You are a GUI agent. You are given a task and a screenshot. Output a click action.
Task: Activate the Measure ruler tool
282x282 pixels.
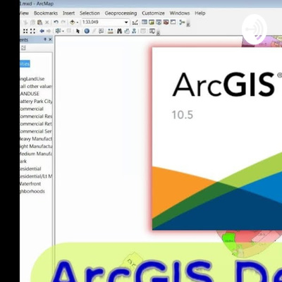point(111,31)
